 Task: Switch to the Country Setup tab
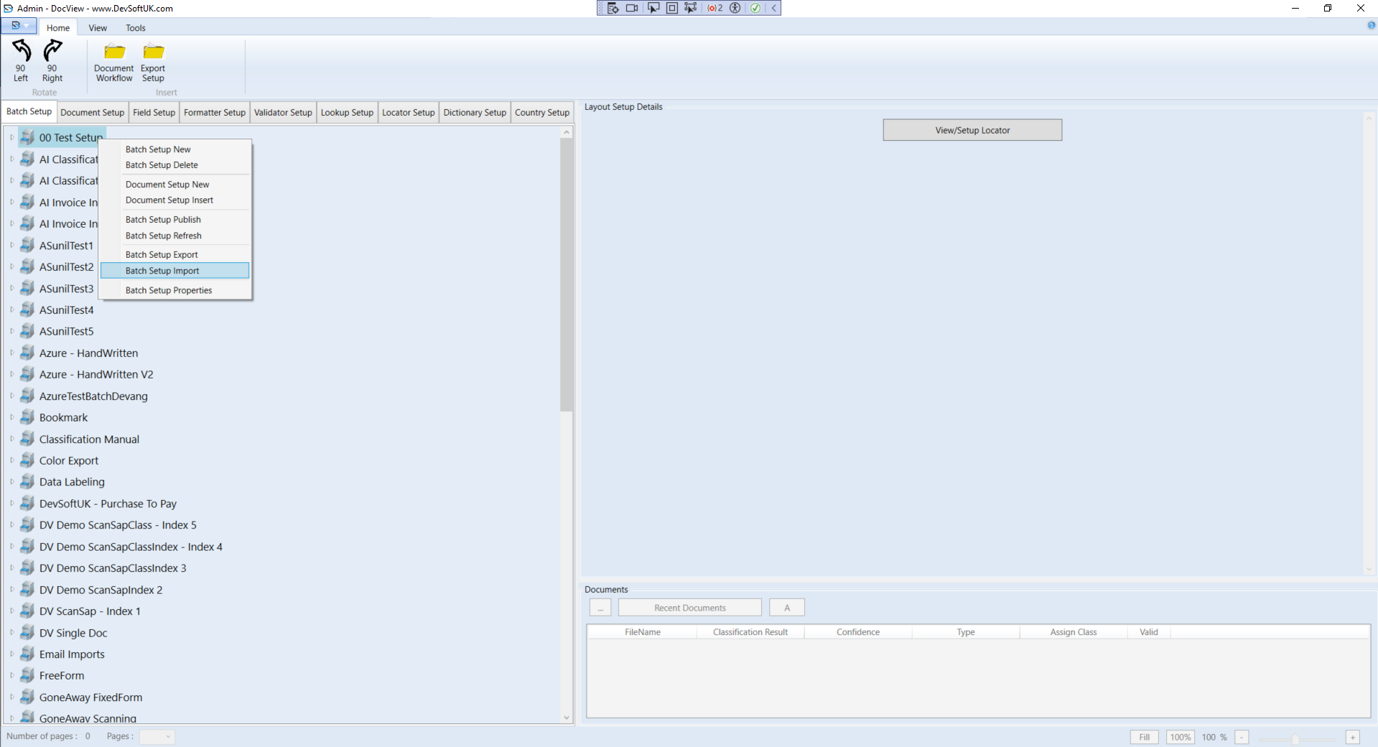(542, 113)
